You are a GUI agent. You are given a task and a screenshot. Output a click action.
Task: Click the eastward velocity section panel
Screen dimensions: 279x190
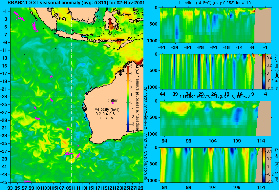[x=215, y=71]
